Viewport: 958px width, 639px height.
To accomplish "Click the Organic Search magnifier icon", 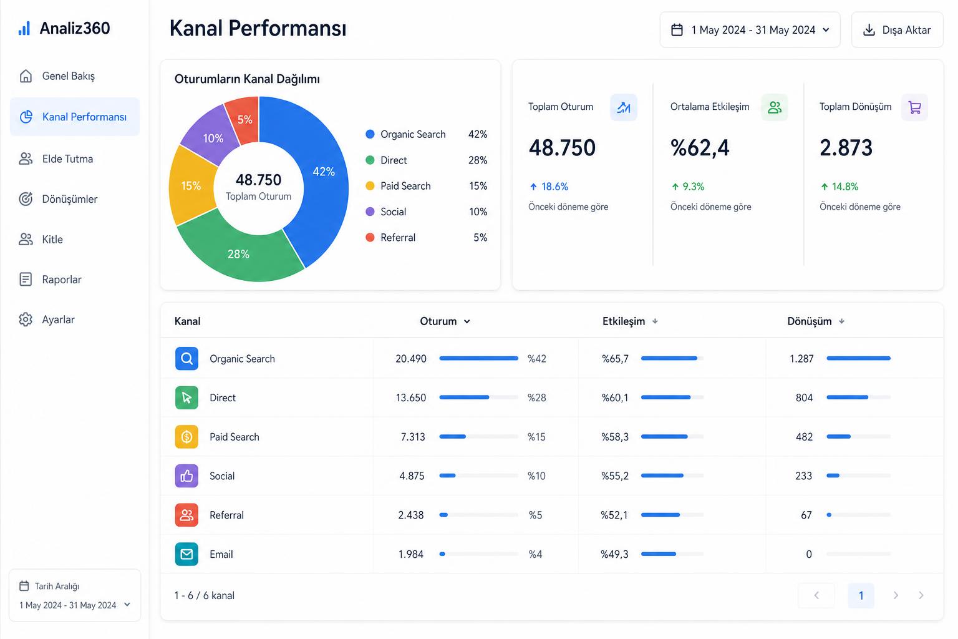I will pyautogui.click(x=186, y=358).
